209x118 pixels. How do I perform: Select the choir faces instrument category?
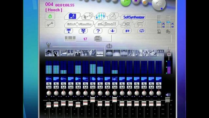pos(78,53)
